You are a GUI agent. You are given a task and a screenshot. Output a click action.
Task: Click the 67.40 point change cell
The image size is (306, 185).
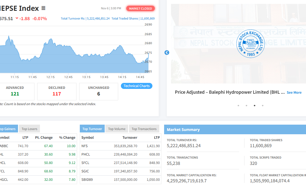[x=48, y=146]
